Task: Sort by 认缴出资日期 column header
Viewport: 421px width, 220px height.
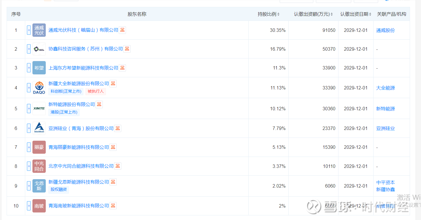Action: (356, 14)
